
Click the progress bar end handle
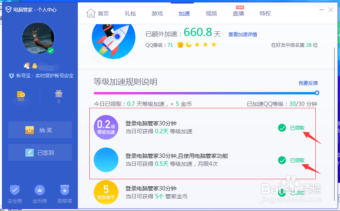click(x=317, y=93)
